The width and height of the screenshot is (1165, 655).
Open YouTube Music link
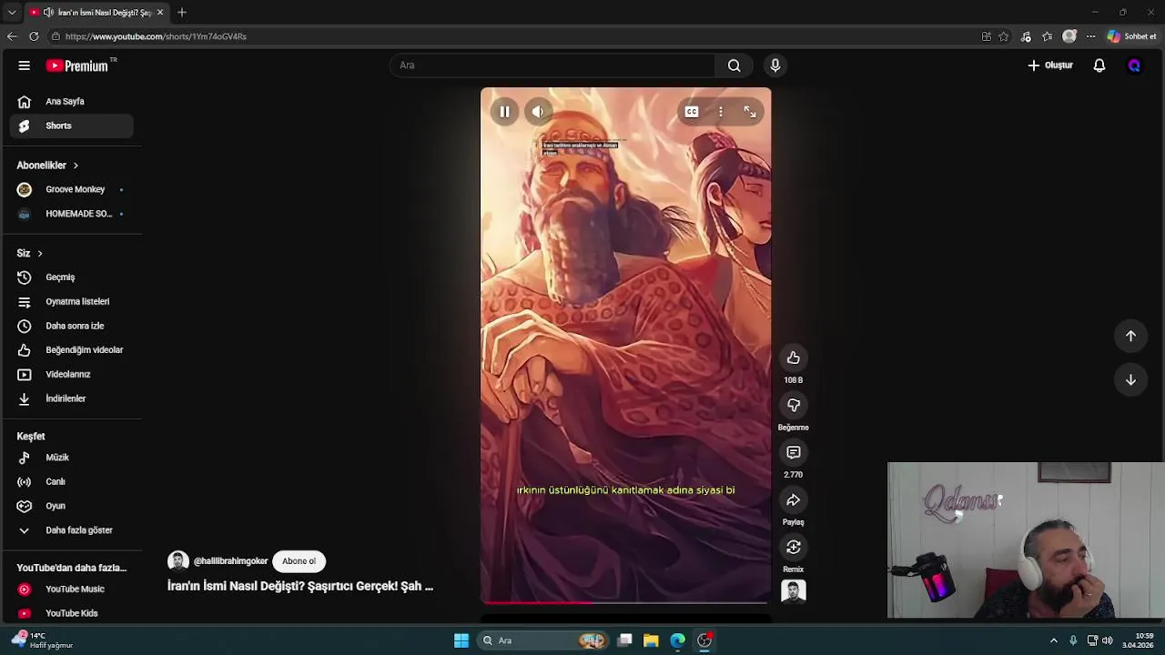pos(72,589)
